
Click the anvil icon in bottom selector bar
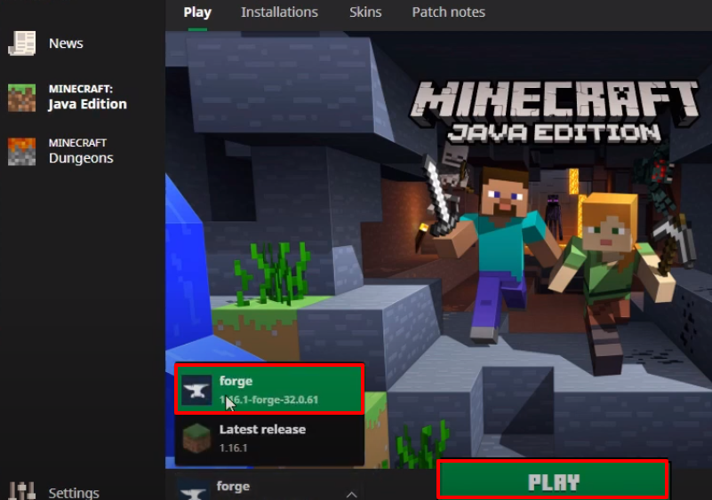tap(194, 490)
